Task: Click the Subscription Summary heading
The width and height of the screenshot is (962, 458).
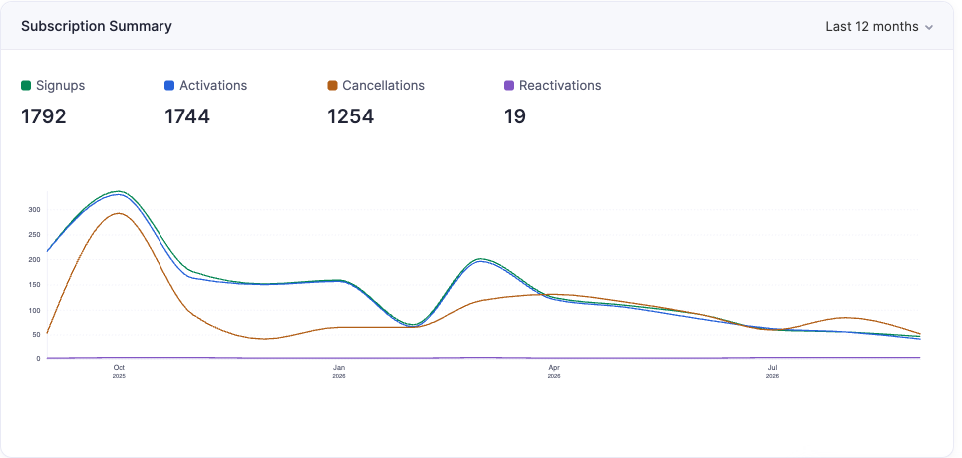Action: [x=97, y=26]
